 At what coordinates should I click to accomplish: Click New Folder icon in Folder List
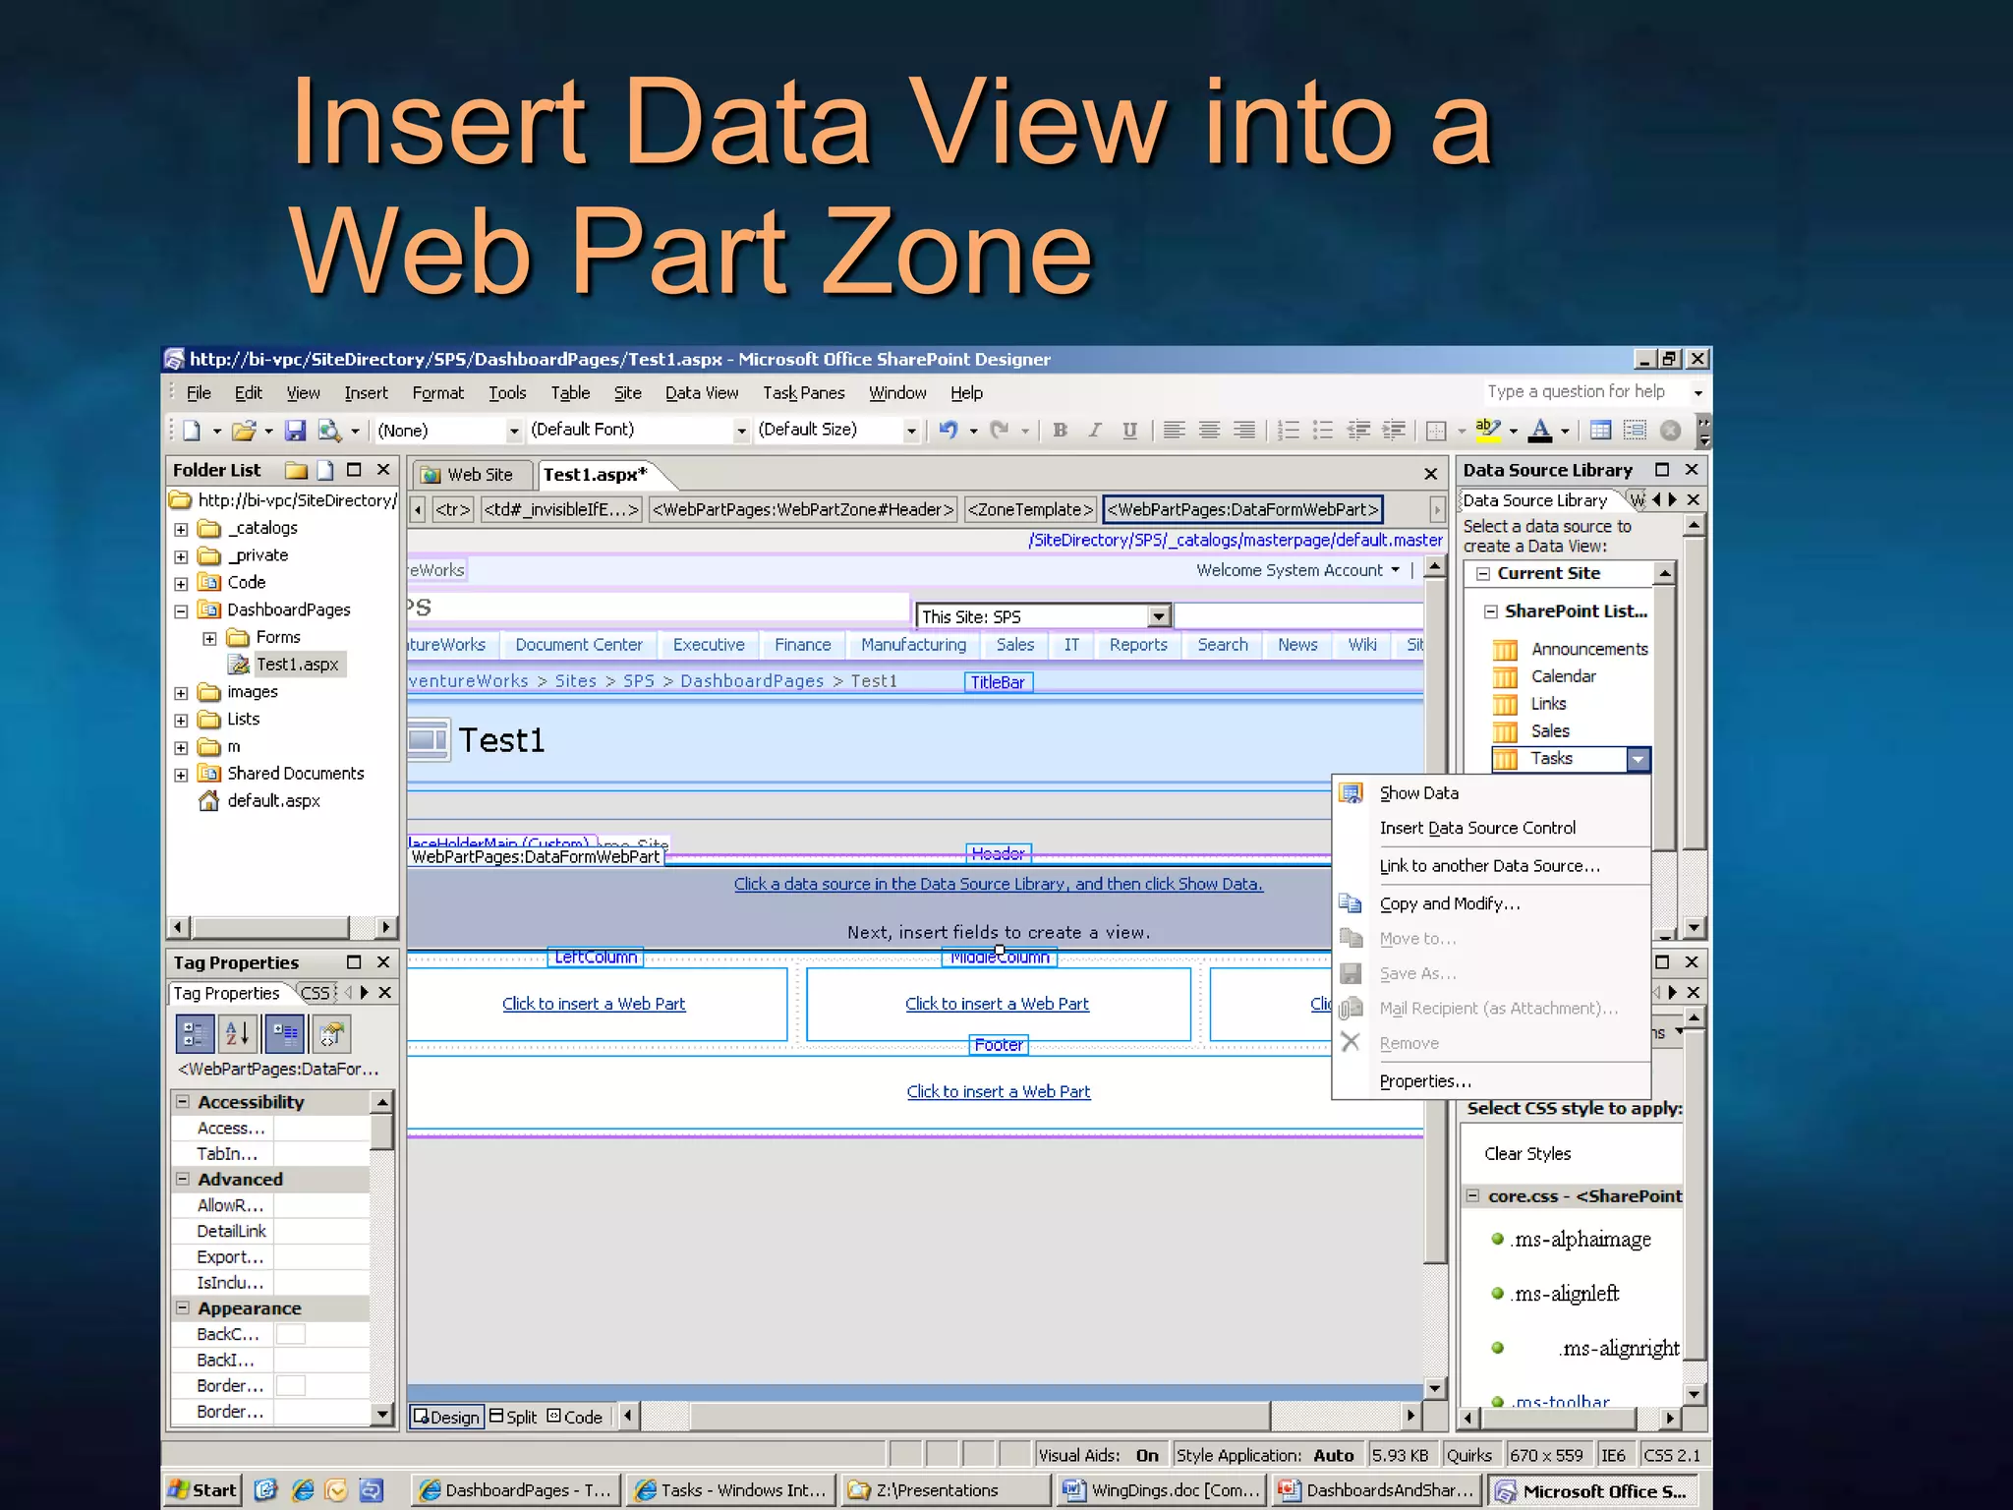coord(296,470)
